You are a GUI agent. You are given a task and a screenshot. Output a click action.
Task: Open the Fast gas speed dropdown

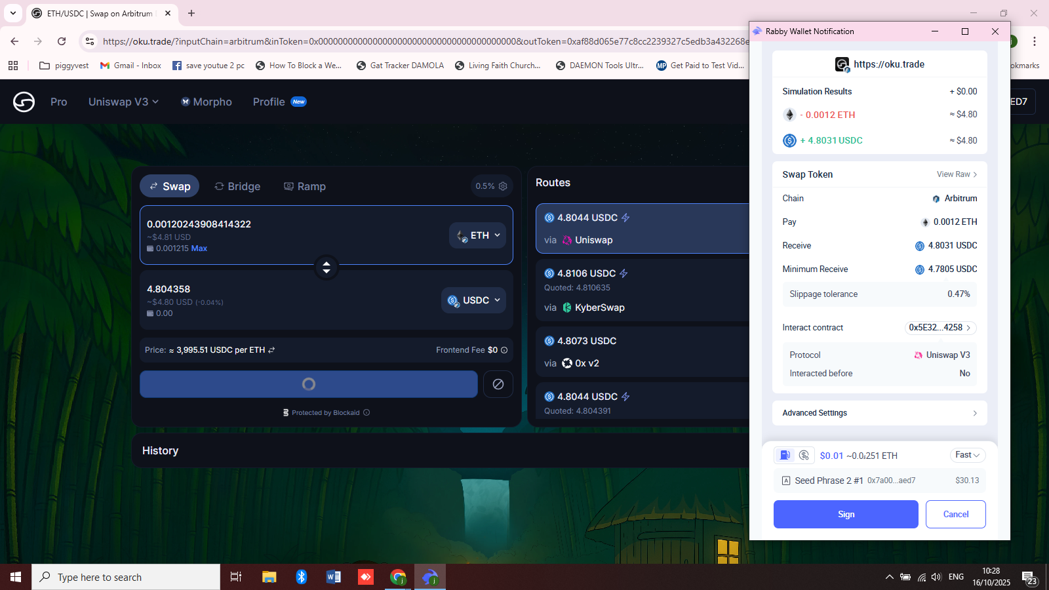pos(967,455)
